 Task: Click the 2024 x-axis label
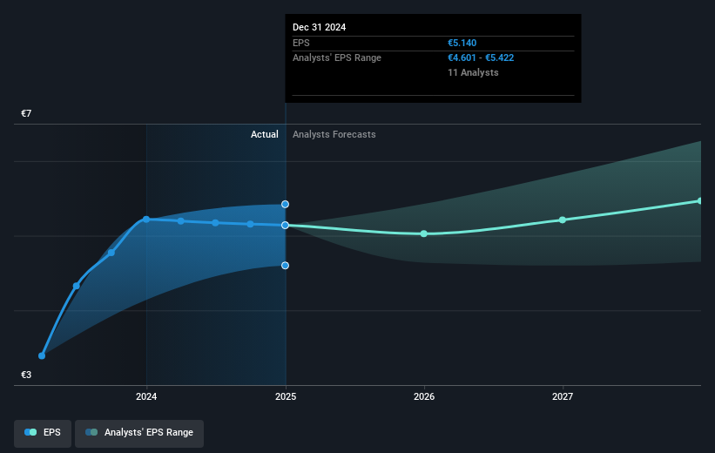point(146,396)
